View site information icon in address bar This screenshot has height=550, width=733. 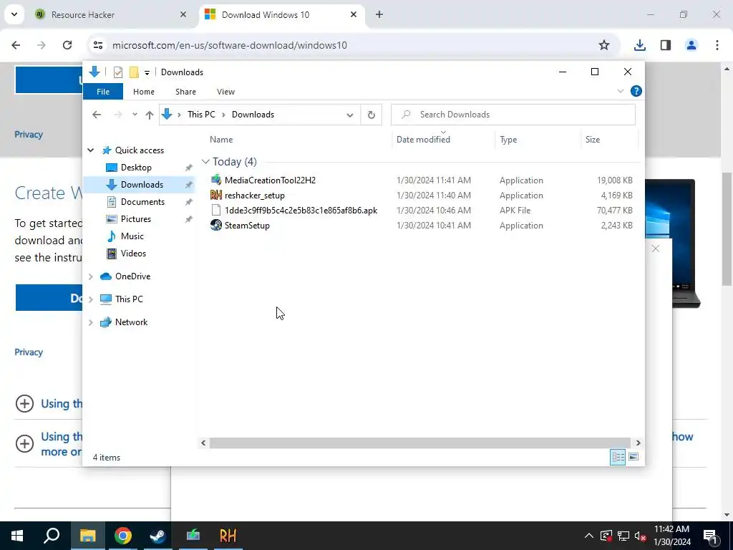tap(97, 45)
